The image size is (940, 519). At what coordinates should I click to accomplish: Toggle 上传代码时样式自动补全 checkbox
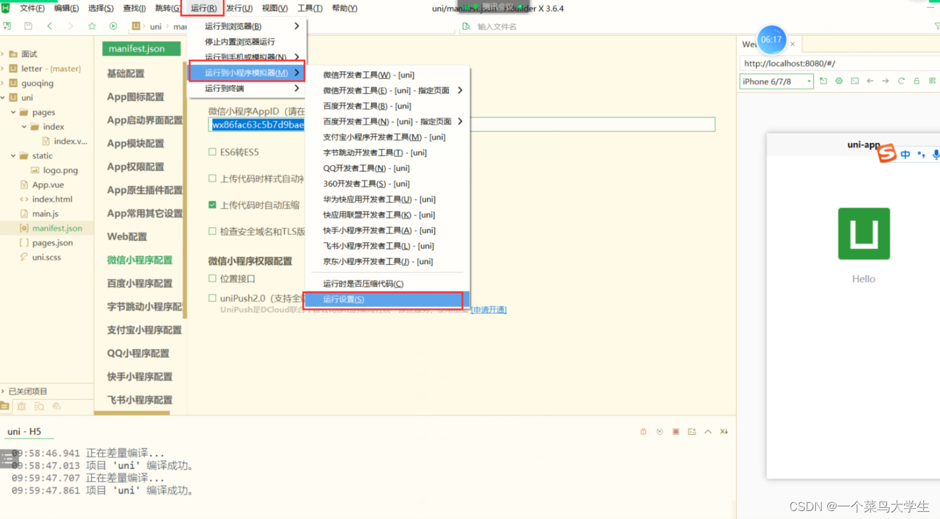[x=212, y=179]
